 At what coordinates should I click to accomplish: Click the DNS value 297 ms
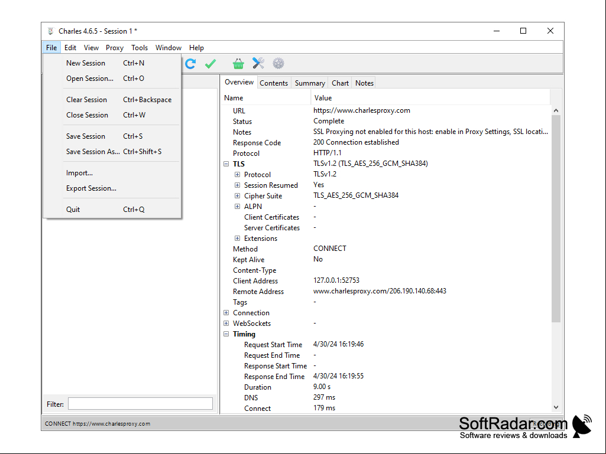click(324, 397)
